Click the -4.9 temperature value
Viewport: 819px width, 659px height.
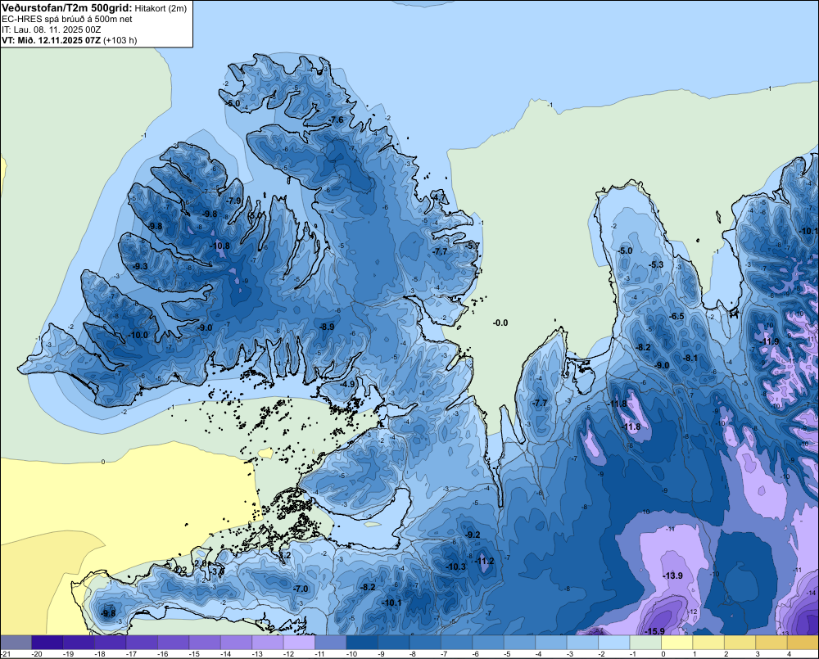[347, 384]
